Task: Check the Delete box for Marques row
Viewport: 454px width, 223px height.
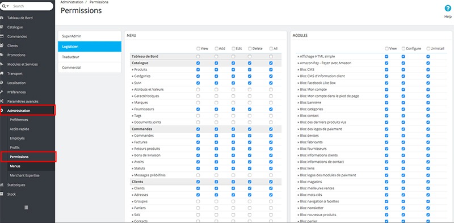Action: click(250, 103)
